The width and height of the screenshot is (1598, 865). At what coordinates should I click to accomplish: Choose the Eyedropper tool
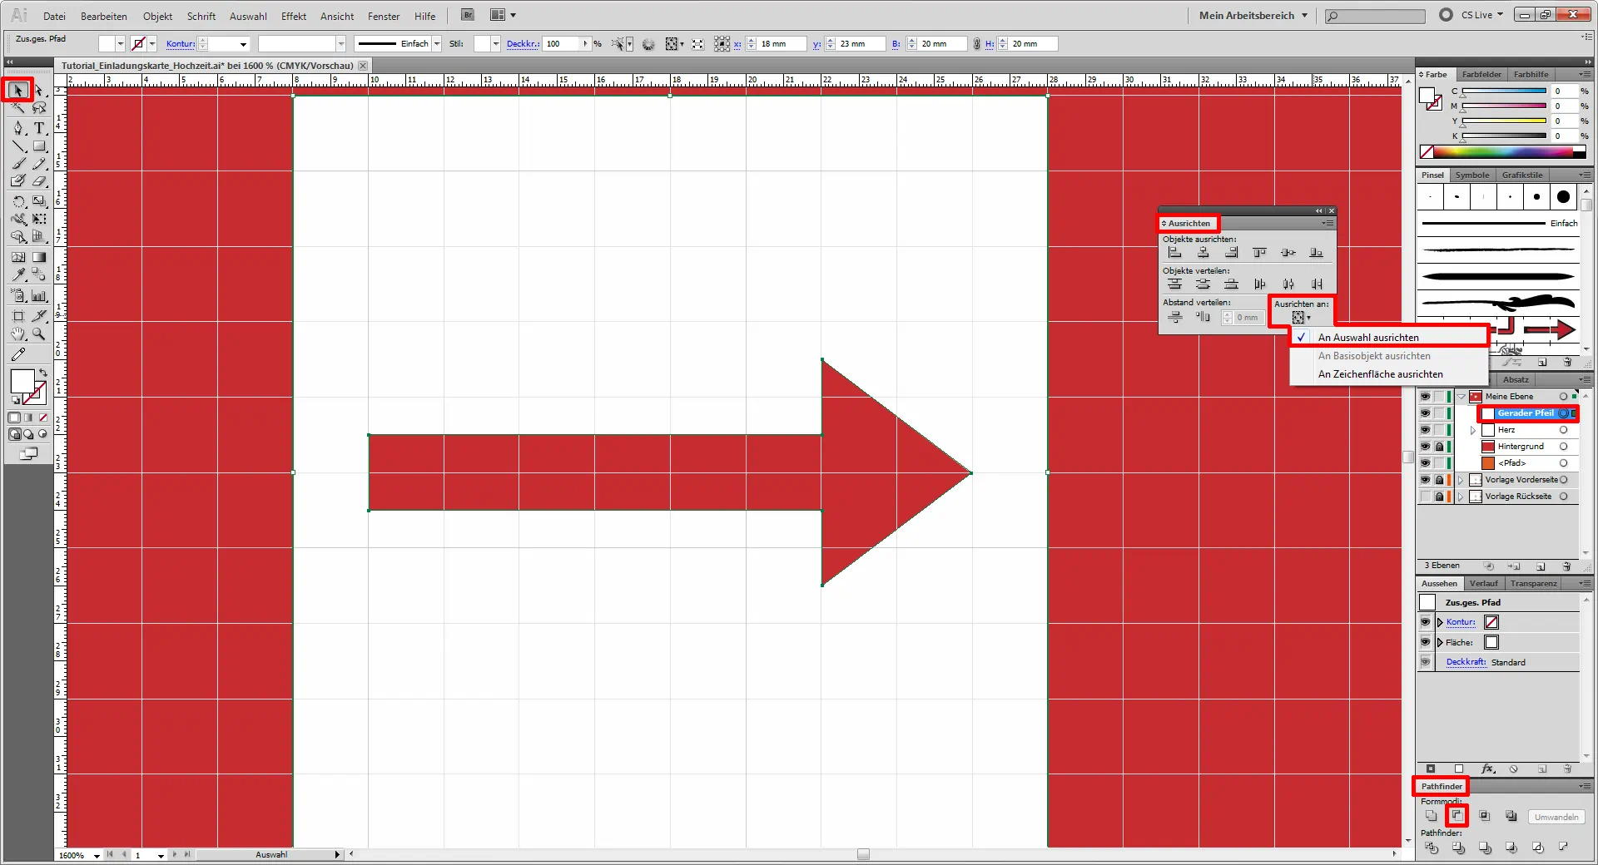click(18, 274)
